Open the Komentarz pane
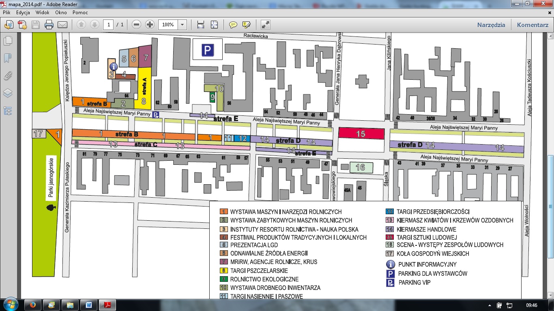Screen dimensions: 554x311 pyautogui.click(x=533, y=25)
